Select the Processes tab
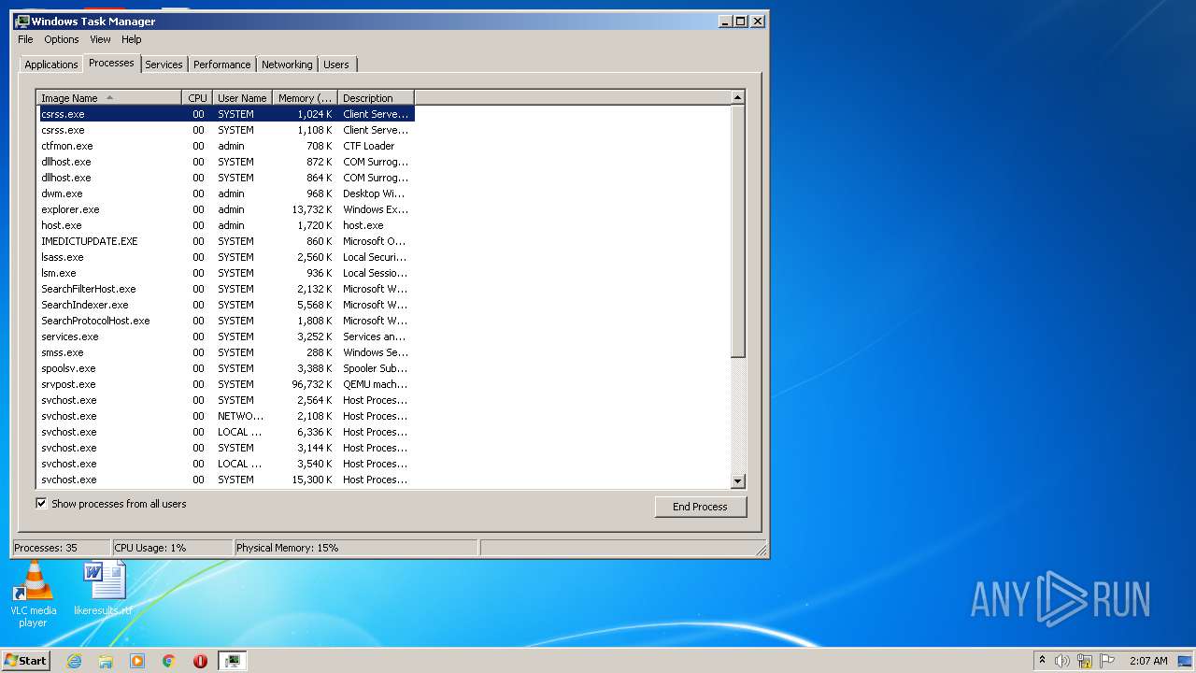This screenshot has height=673, width=1196. 111,63
